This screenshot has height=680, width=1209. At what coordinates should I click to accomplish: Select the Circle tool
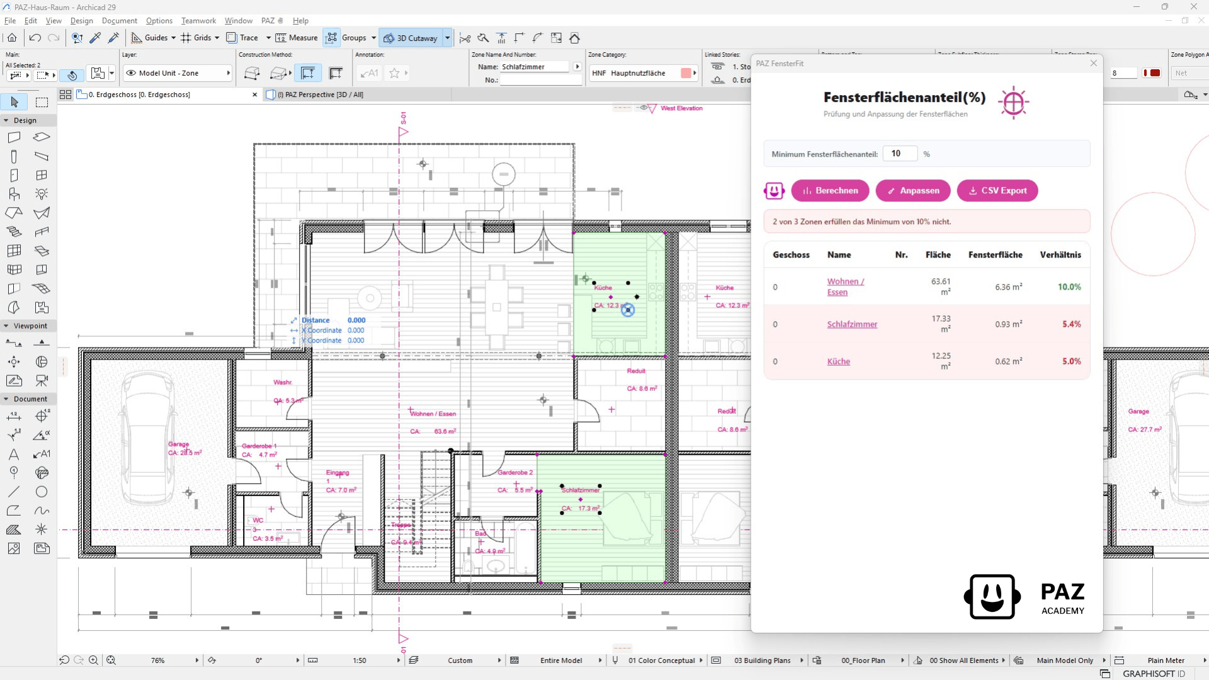pyautogui.click(x=42, y=492)
